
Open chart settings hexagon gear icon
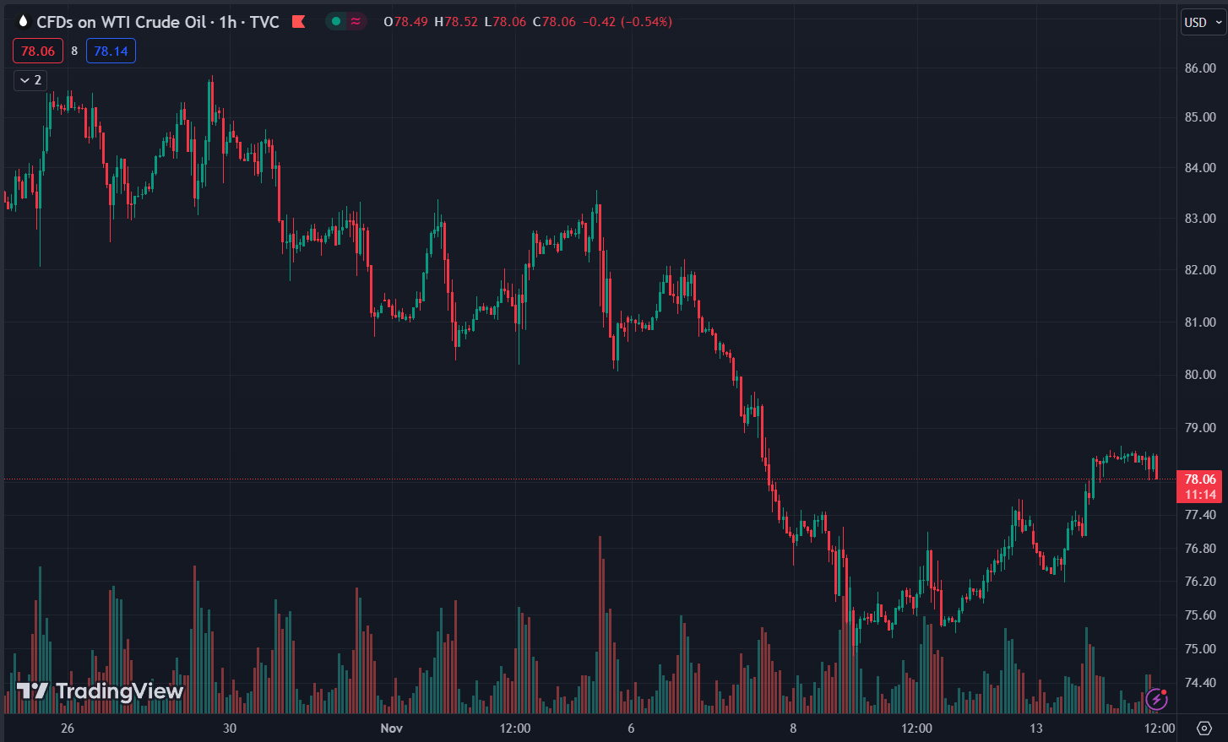tap(1204, 728)
